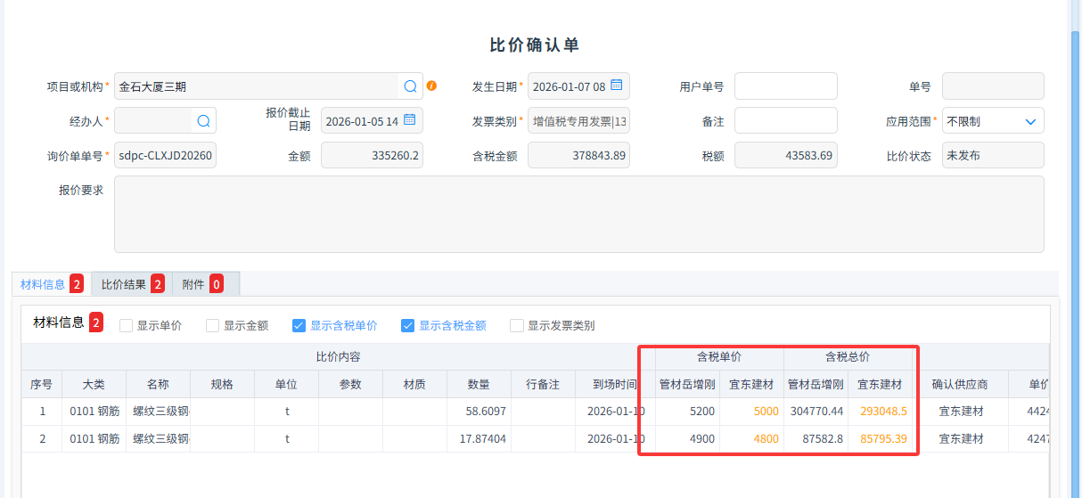Click search icon in 项目或机构 field

click(x=410, y=86)
